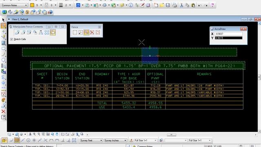261x147 pixels.
Task: Click the AccuDraw X value field
Action: click(228, 34)
